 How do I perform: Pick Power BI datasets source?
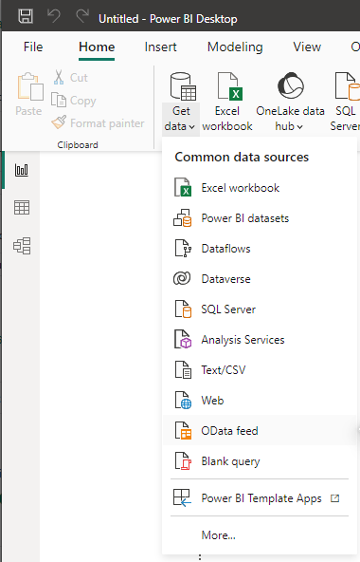point(260,218)
